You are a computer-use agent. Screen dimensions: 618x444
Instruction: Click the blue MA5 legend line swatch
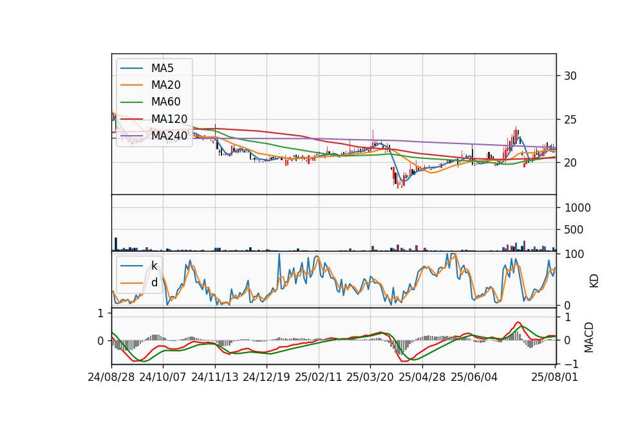[x=131, y=69]
